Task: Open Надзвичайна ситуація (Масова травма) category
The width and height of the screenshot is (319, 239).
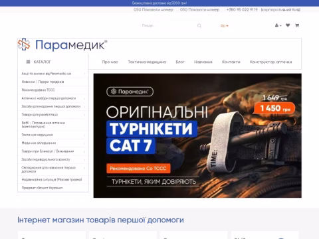Action: 52,180
